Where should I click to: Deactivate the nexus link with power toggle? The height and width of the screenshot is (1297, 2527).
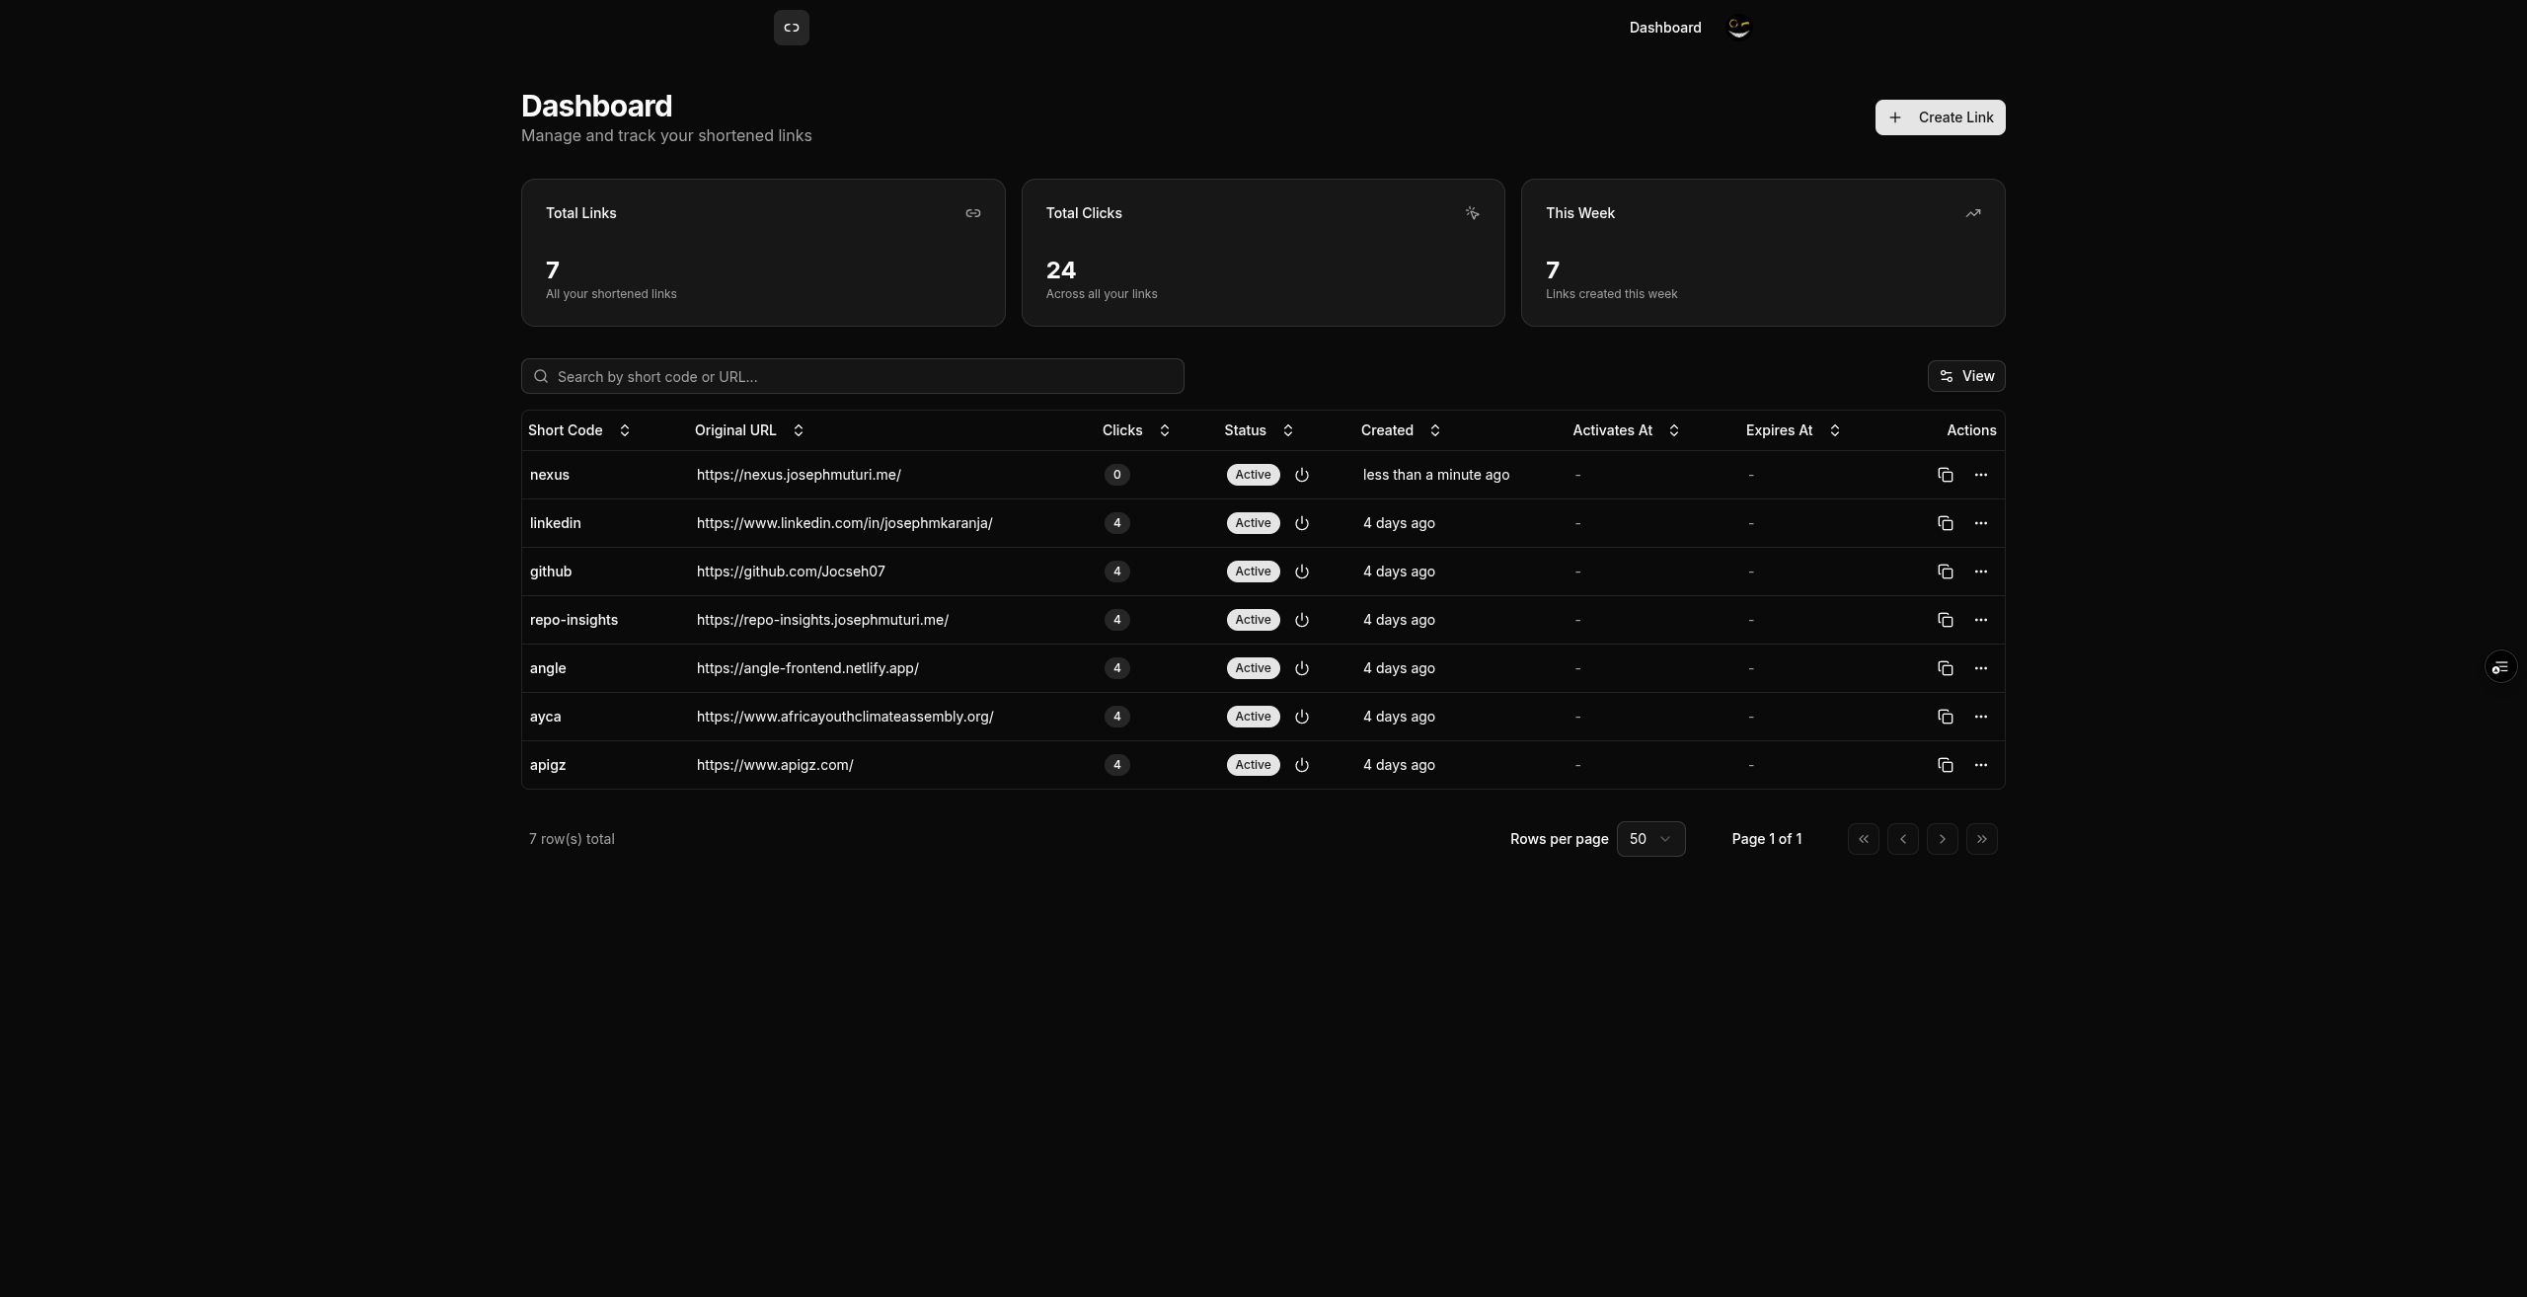click(x=1301, y=475)
